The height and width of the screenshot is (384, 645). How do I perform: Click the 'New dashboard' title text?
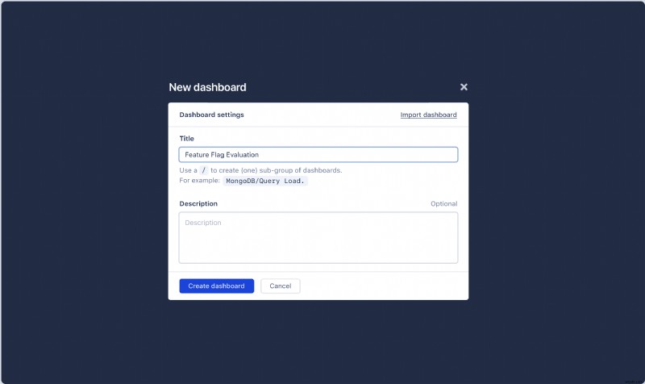(x=207, y=87)
